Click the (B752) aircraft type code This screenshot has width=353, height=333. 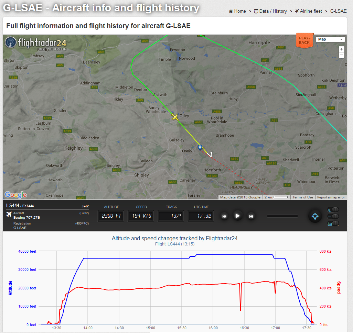click(x=84, y=213)
